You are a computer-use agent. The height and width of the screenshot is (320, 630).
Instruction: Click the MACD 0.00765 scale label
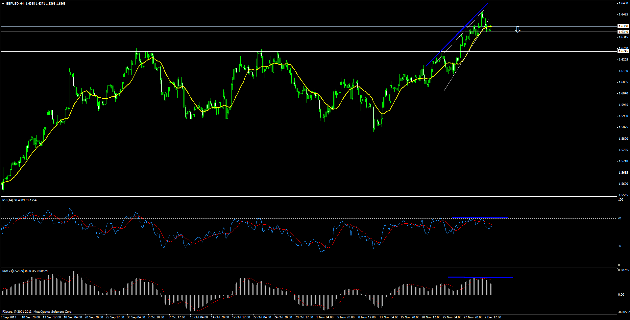[x=624, y=270]
